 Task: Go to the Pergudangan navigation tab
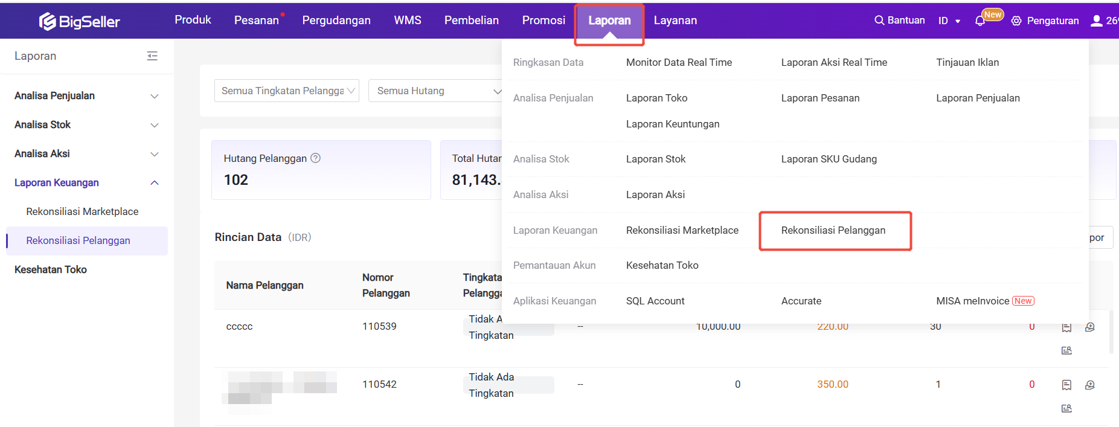pos(336,21)
